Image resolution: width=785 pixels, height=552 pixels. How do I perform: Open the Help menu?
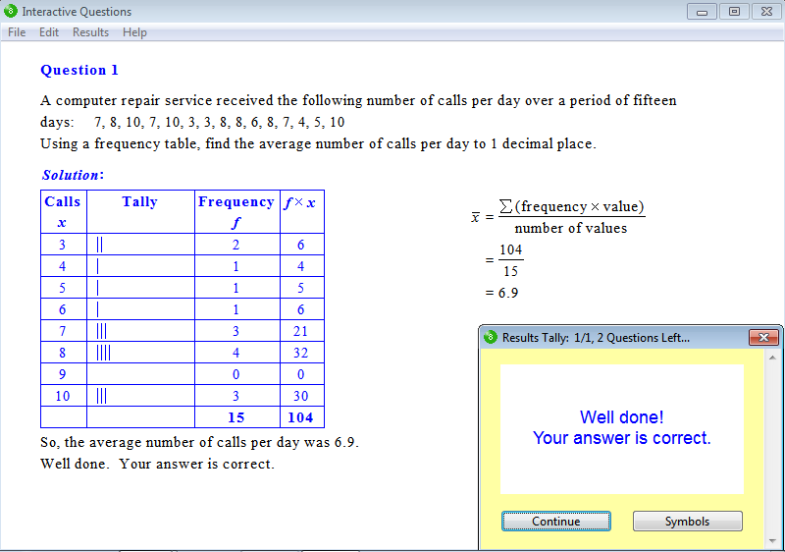tap(134, 32)
